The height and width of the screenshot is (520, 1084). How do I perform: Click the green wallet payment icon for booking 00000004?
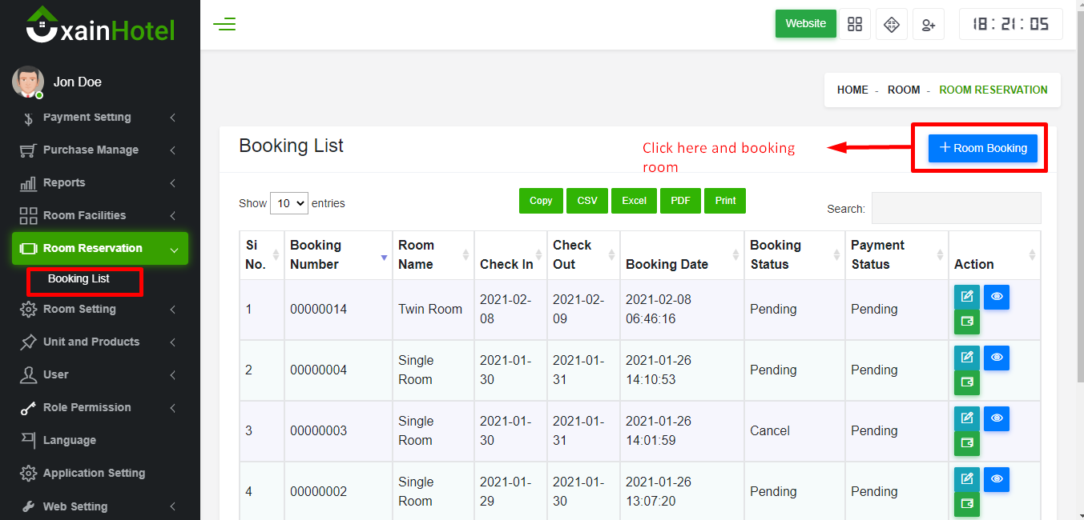coord(967,382)
